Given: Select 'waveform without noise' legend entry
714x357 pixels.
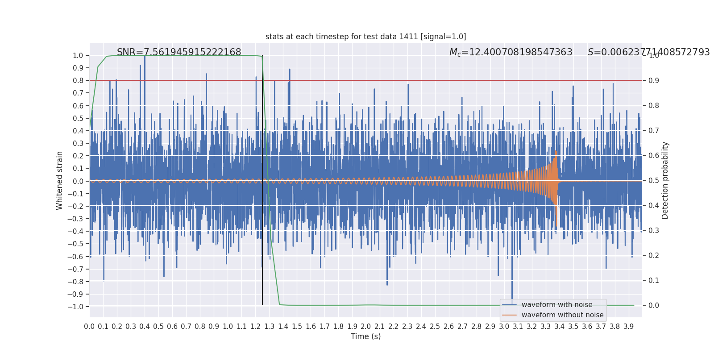Looking at the screenshot, I should point(562,315).
